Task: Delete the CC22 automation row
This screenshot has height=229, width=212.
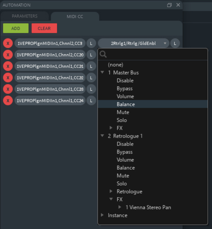Action: (x=8, y=78)
